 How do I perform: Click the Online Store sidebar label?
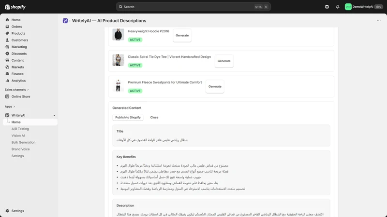tap(21, 96)
